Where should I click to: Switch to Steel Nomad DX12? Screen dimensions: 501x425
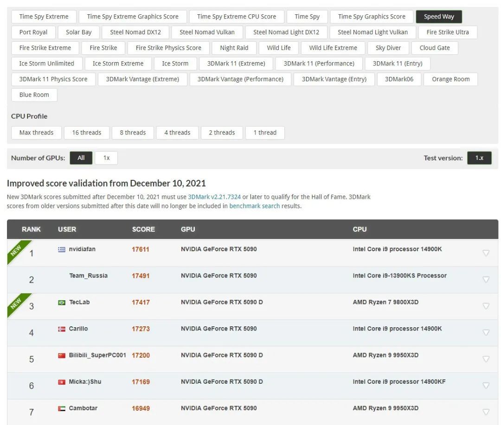click(135, 32)
